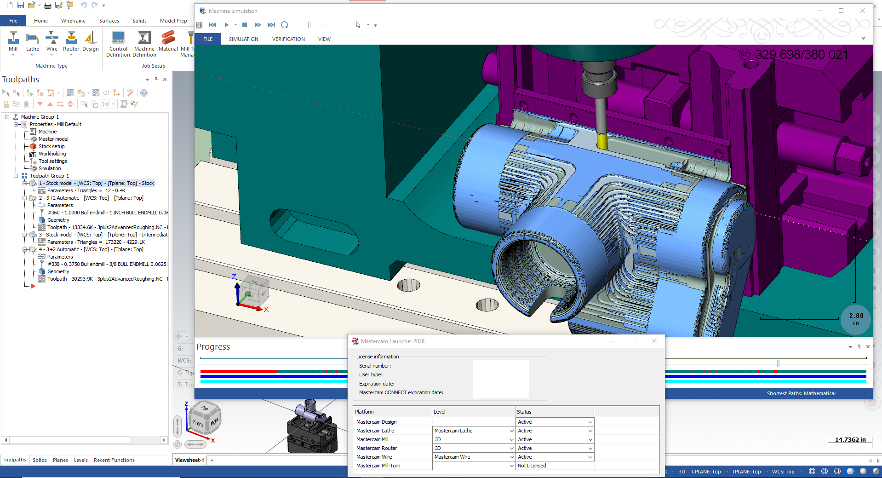Image resolution: width=882 pixels, height=478 pixels.
Task: Stop the machine simulation
Action: (x=245, y=25)
